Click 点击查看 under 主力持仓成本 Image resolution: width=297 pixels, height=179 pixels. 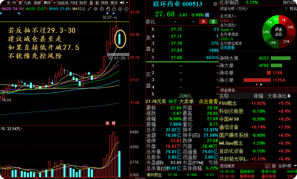click(x=227, y=48)
